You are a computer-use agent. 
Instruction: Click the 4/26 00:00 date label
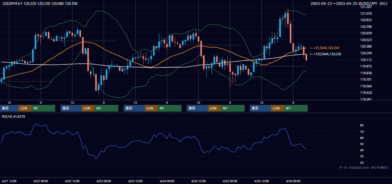tap(293, 181)
